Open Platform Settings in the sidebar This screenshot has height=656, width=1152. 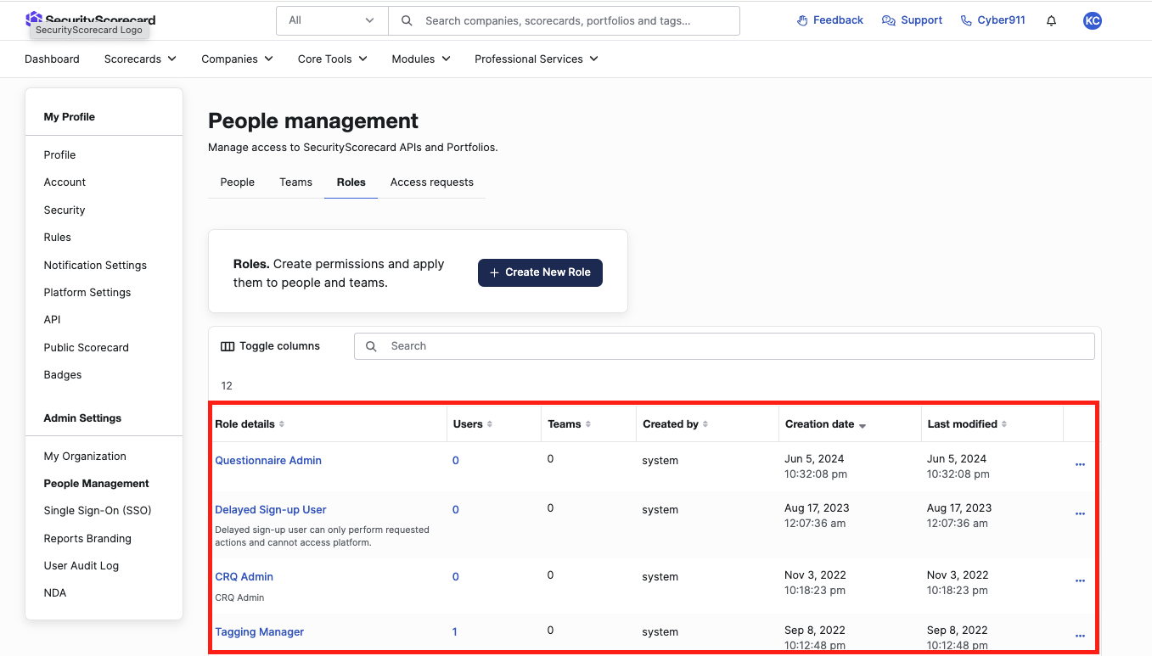pyautogui.click(x=87, y=293)
